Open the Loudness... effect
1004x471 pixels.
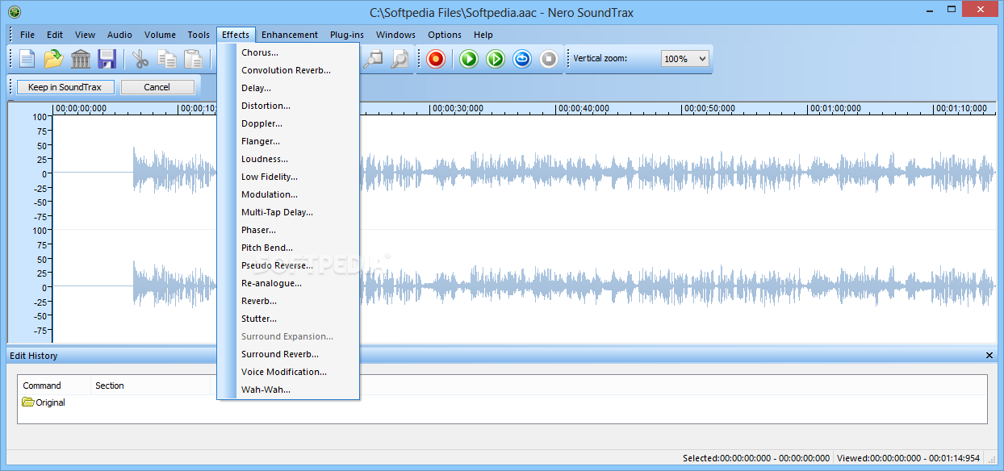click(288, 159)
